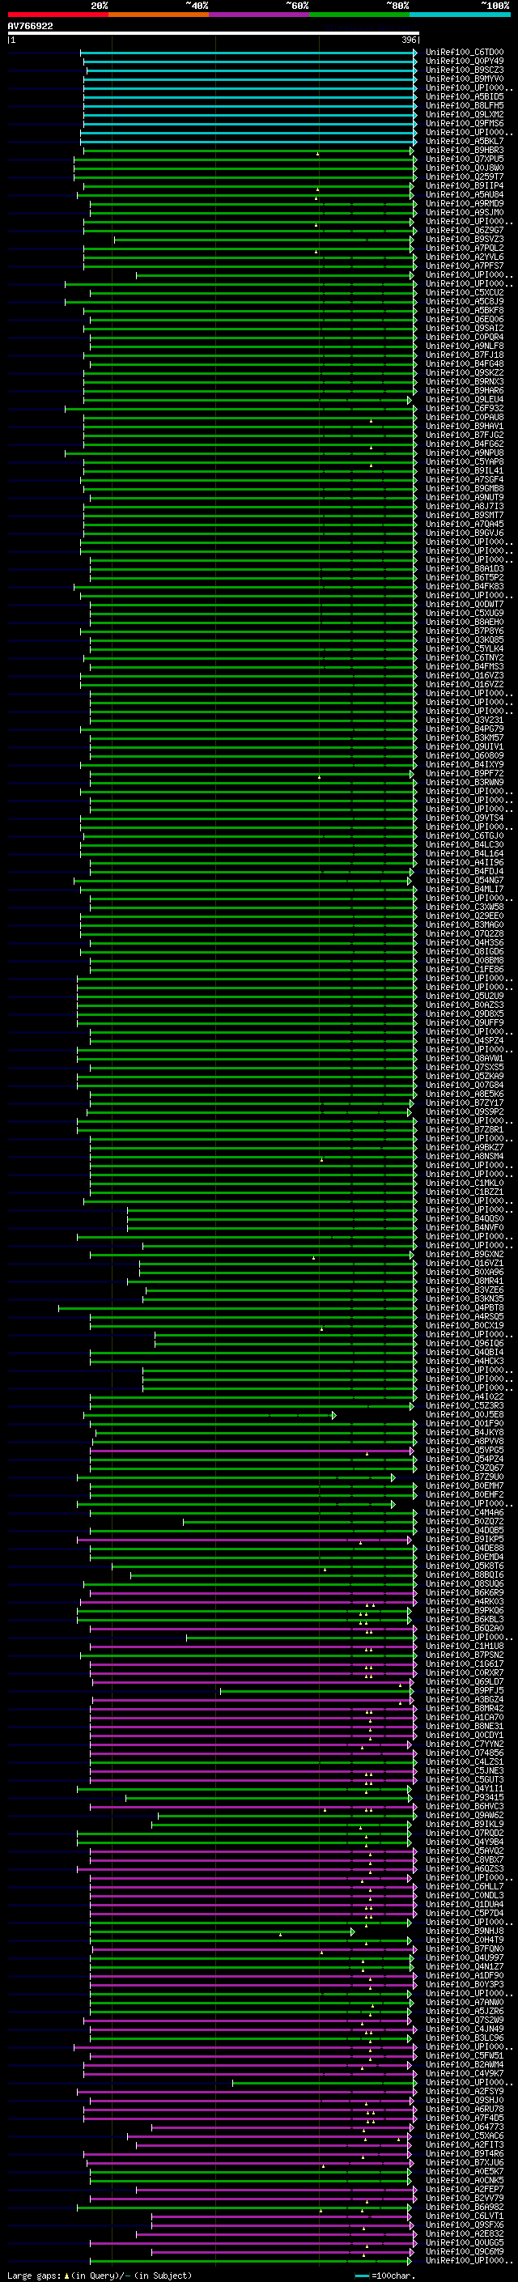Select UniRef100_Q9LEU4 label
Screen dimensions: 518x2282
[x=464, y=400]
